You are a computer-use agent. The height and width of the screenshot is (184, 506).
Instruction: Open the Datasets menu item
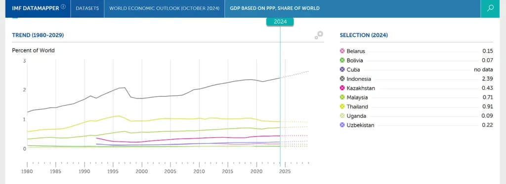pos(87,8)
